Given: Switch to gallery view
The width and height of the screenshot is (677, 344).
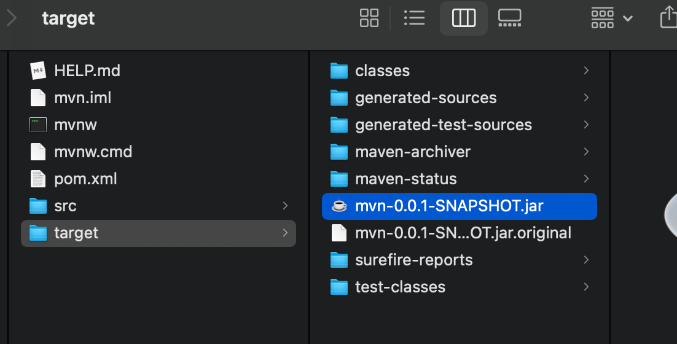Looking at the screenshot, I should click(x=509, y=18).
